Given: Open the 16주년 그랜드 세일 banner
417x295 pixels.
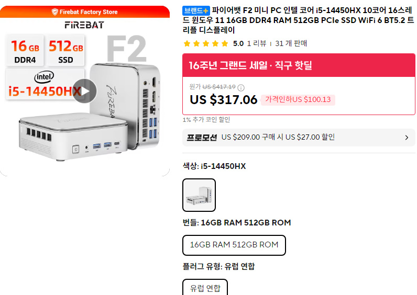Looking at the screenshot, I should click(299, 65).
